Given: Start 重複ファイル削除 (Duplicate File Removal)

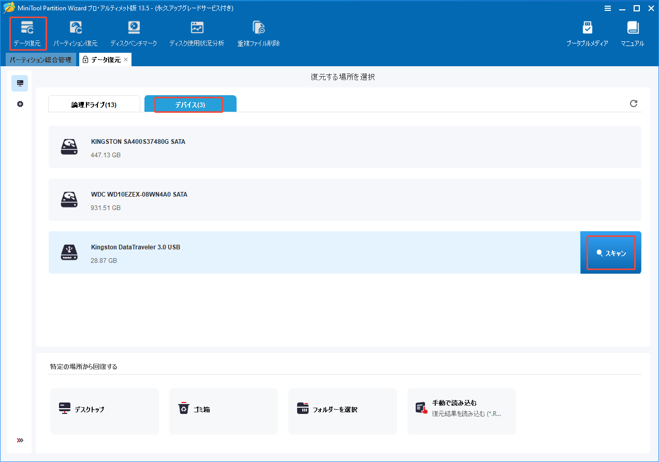Looking at the screenshot, I should tap(258, 33).
